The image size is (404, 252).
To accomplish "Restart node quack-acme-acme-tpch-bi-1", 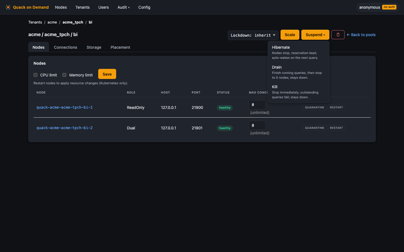I will (x=336, y=108).
